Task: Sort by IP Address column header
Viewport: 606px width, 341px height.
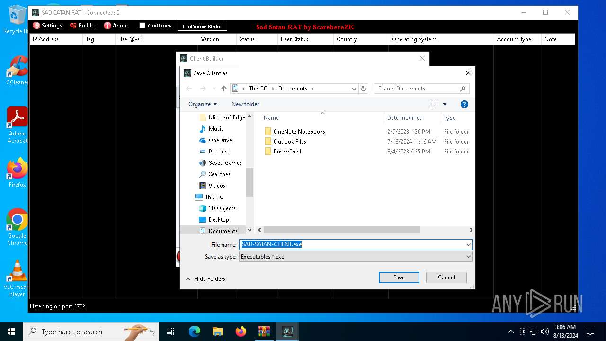Action: [56, 39]
